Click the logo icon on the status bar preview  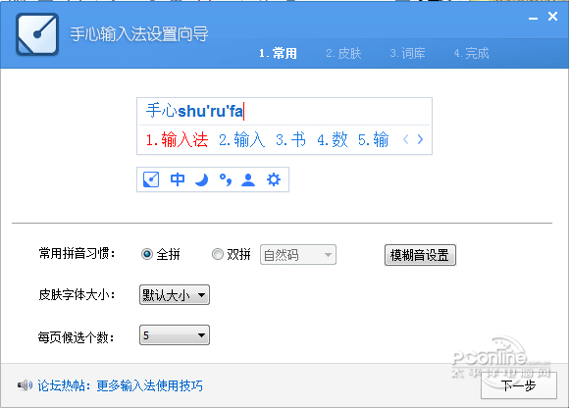tap(151, 179)
